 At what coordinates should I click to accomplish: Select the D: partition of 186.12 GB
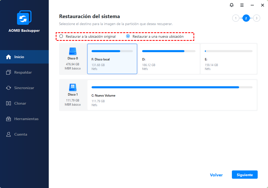coord(169,59)
